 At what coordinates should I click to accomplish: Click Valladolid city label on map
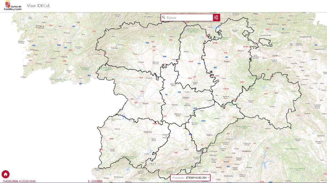186,97
